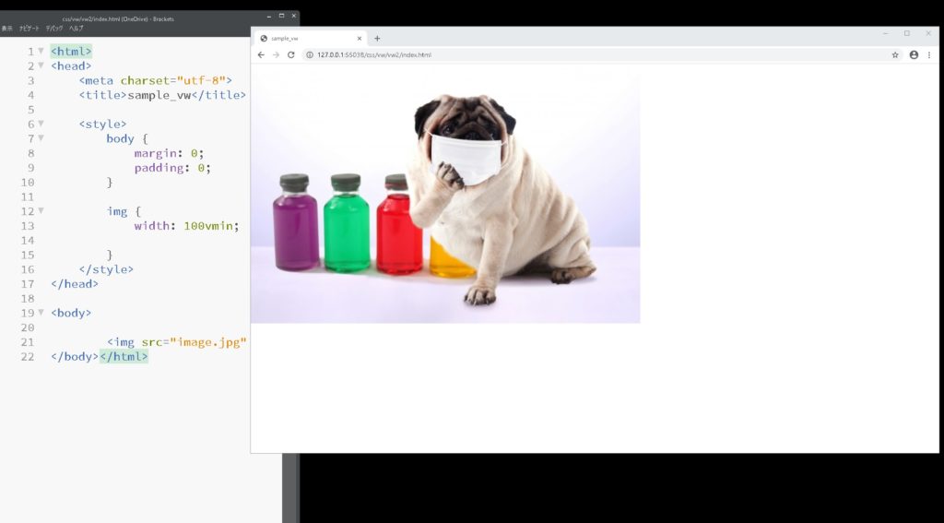
Task: Click the browser back arrow
Action: pos(261,55)
